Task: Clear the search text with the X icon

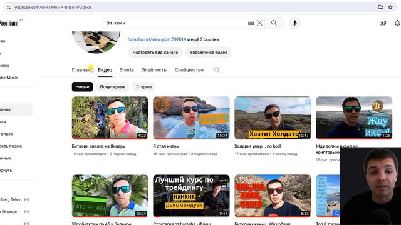Action: tap(259, 23)
